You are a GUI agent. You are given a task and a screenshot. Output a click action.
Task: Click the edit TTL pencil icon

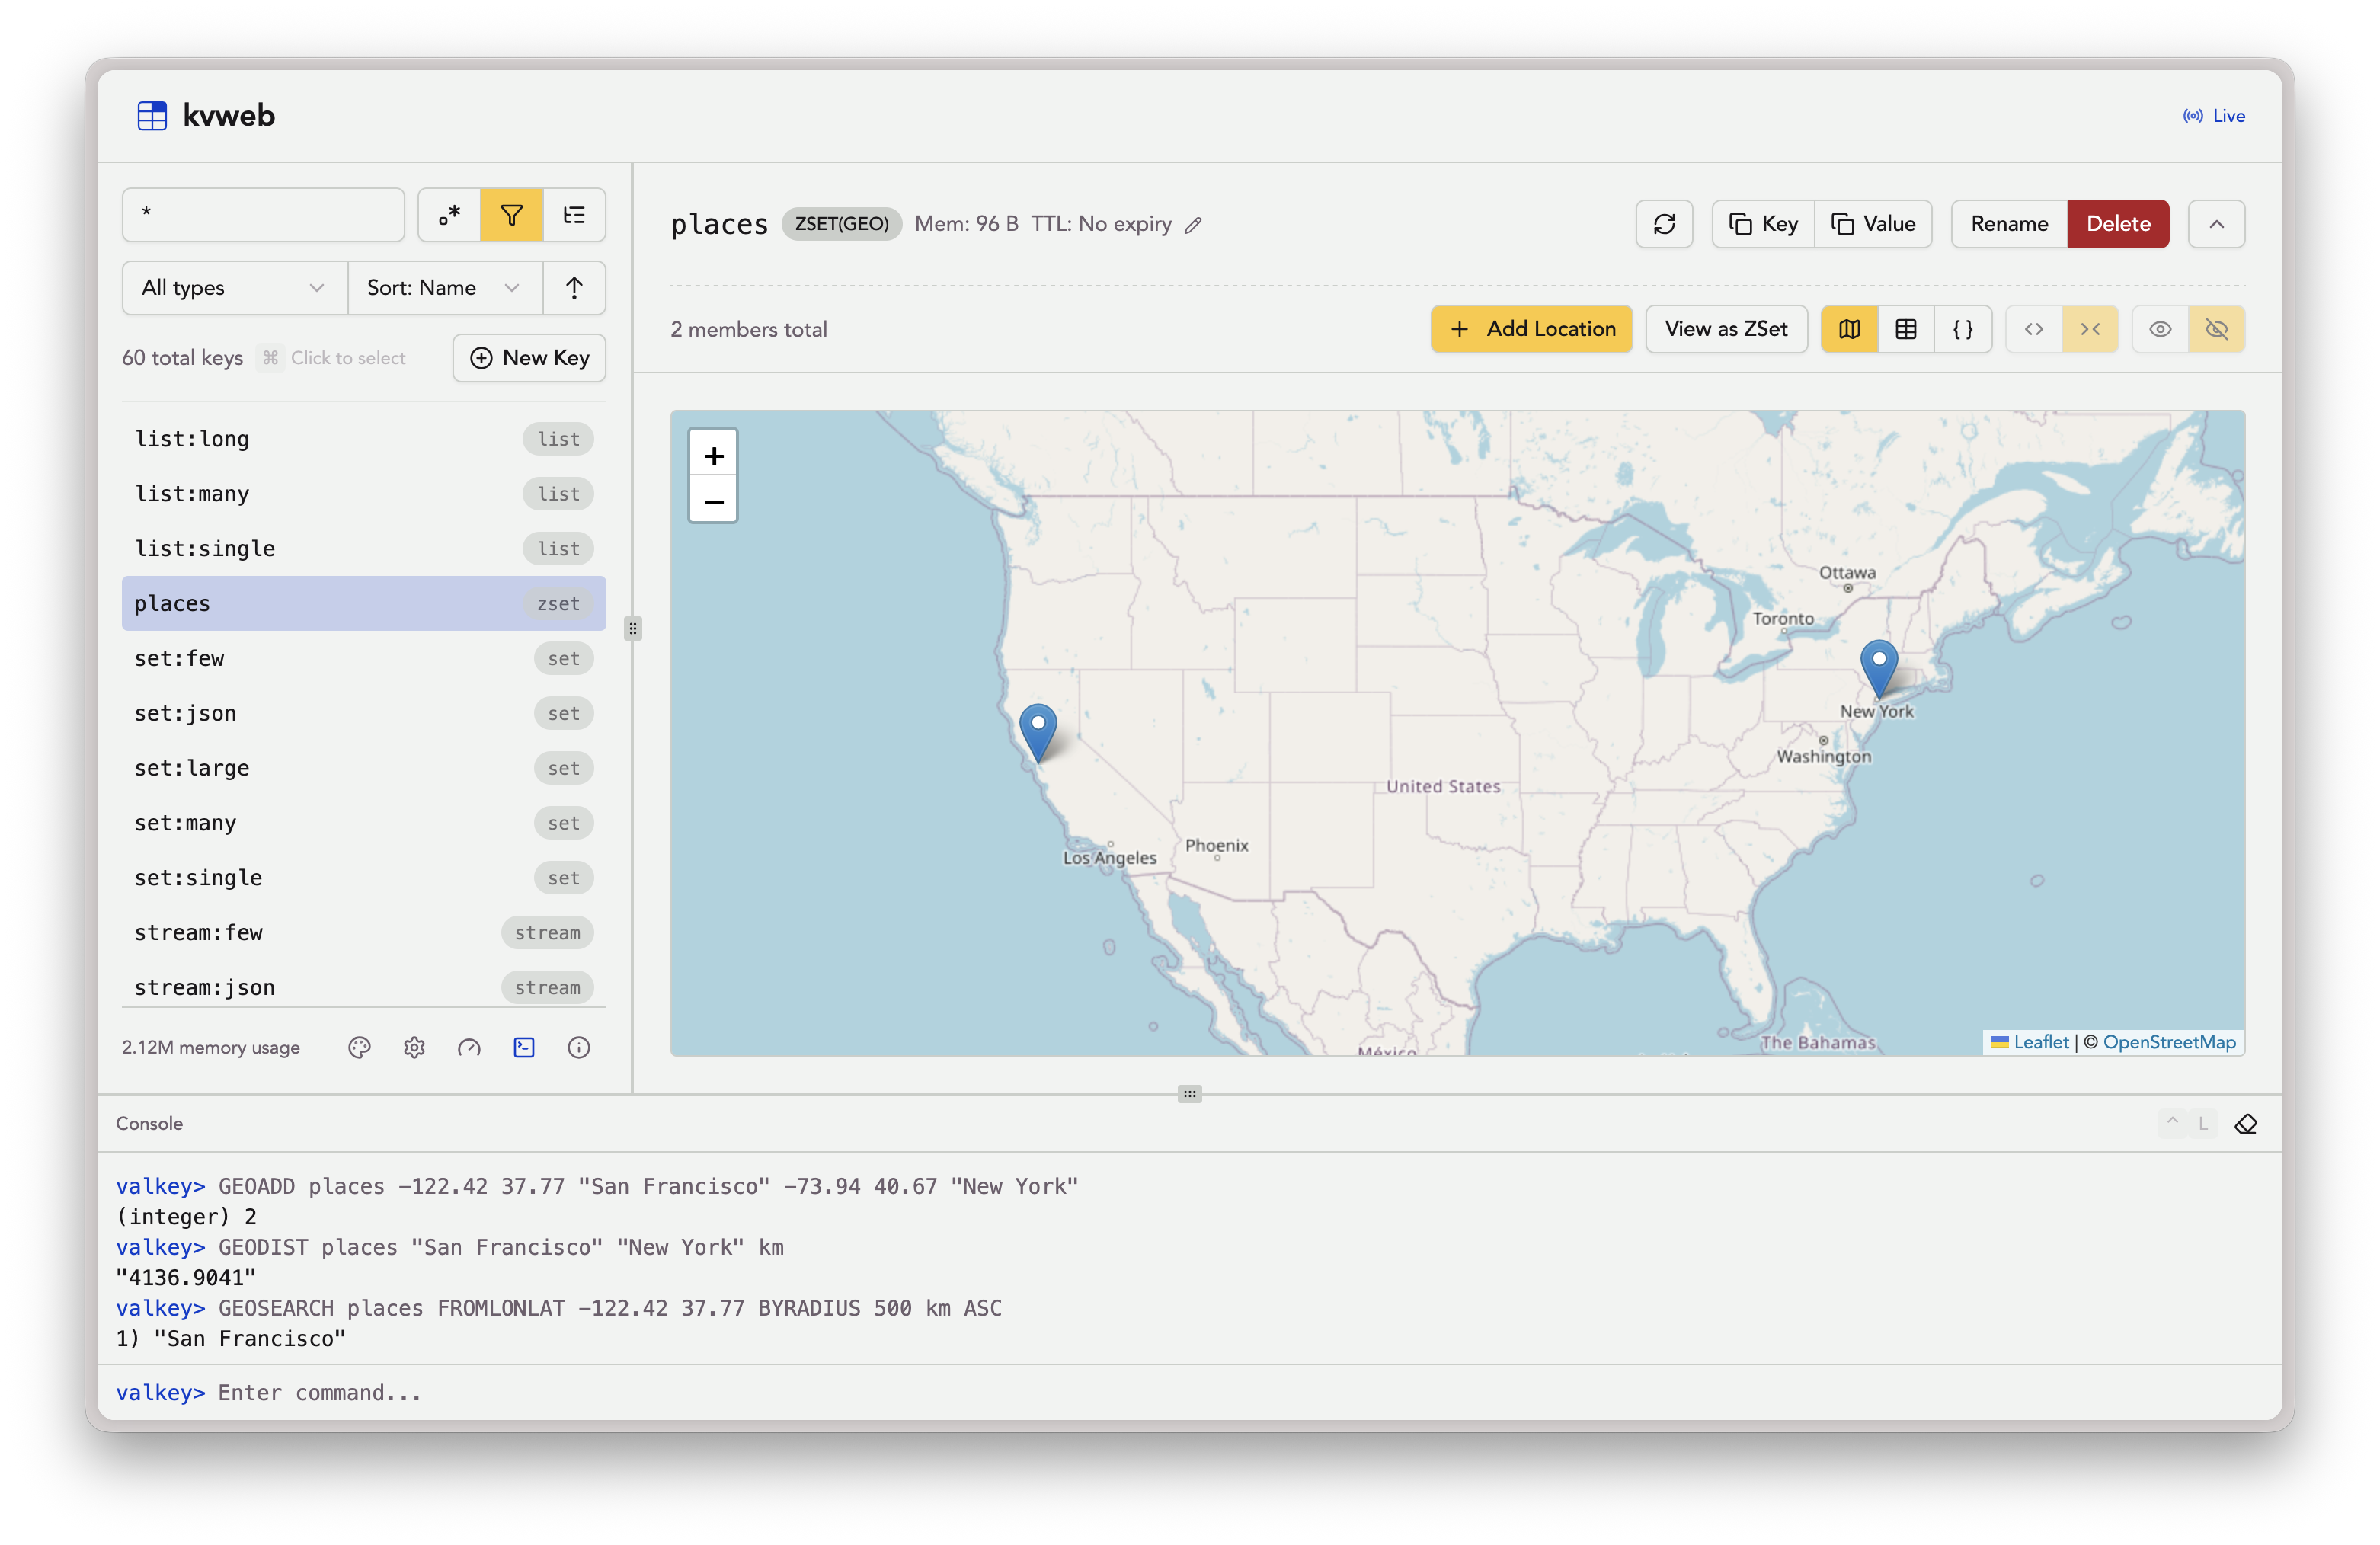pos(1193,225)
